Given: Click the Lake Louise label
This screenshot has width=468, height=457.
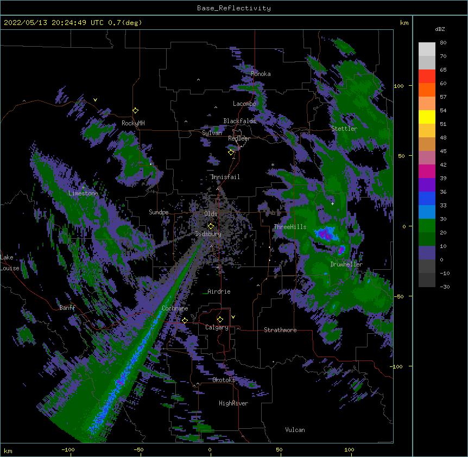Looking at the screenshot, I should [10, 263].
